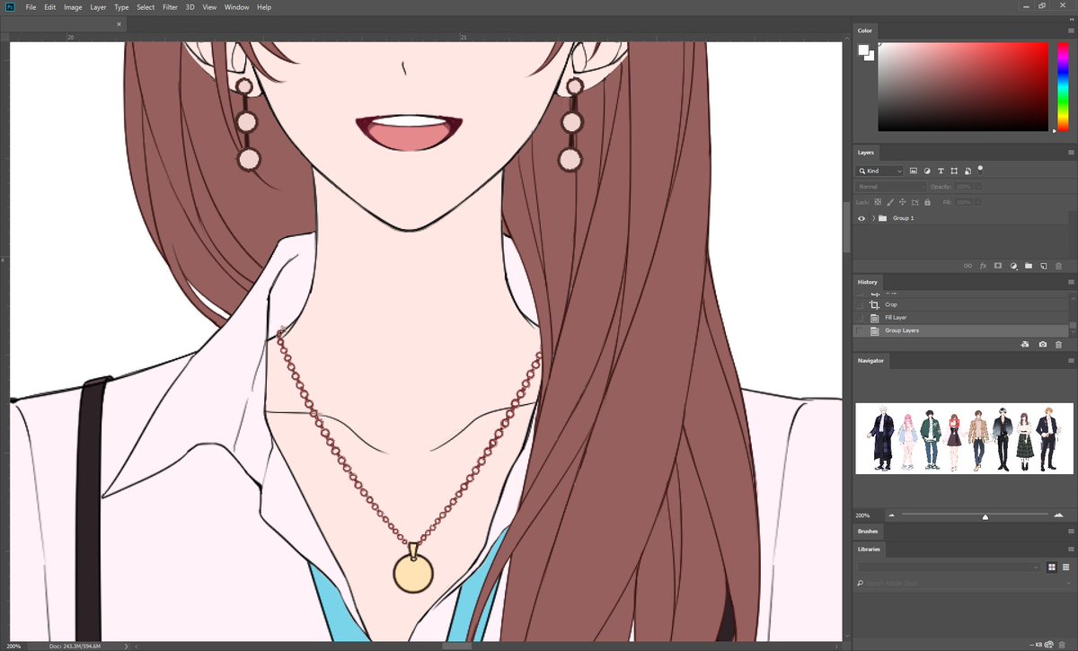Screen dimensions: 1078x651
Task: Toggle the layer filtering on/off switch
Action: click(x=980, y=168)
